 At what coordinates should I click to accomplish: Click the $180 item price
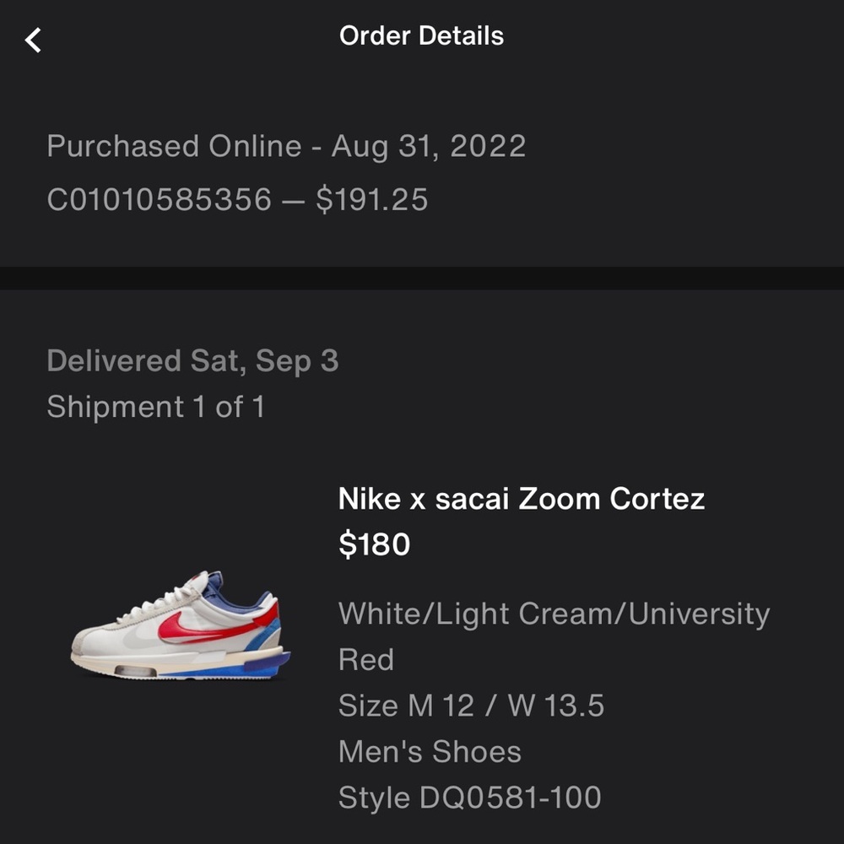[x=373, y=544]
